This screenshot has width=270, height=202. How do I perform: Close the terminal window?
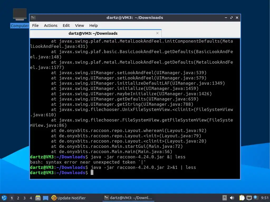237,18
